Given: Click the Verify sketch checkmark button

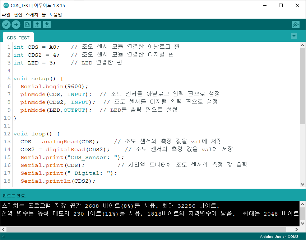Looking at the screenshot, I should tap(6, 24).
